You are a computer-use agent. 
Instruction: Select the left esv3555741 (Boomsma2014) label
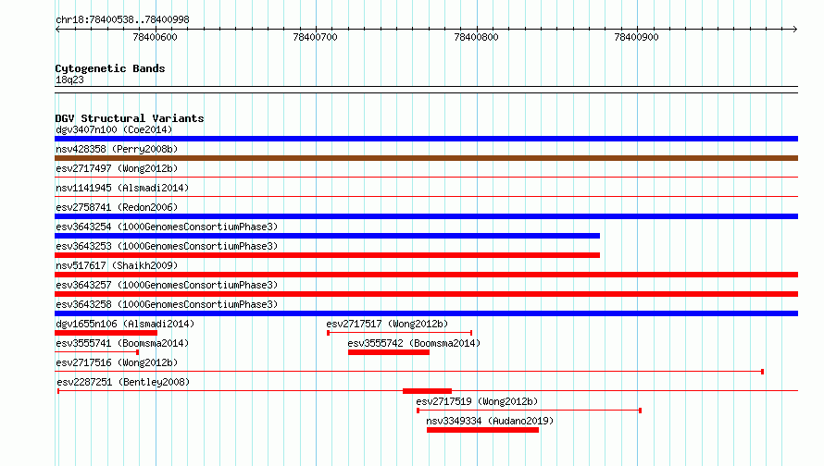point(122,343)
